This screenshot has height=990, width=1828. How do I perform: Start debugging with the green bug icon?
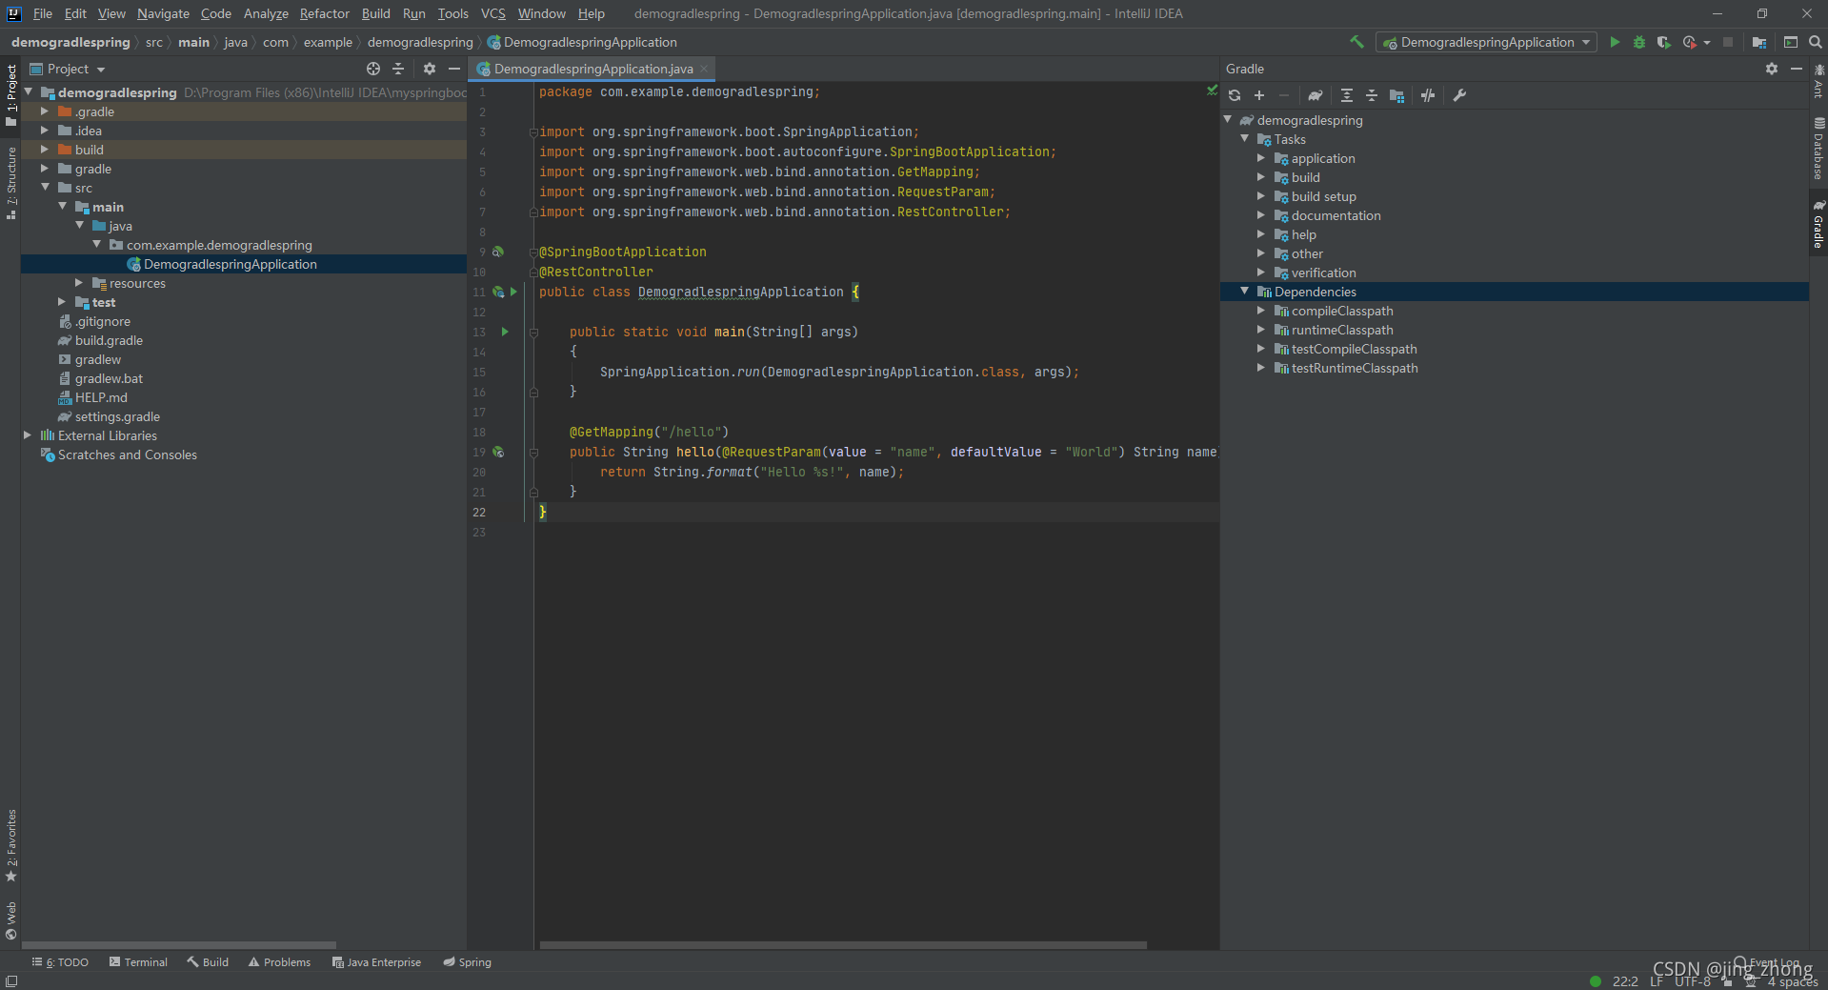pyautogui.click(x=1639, y=42)
